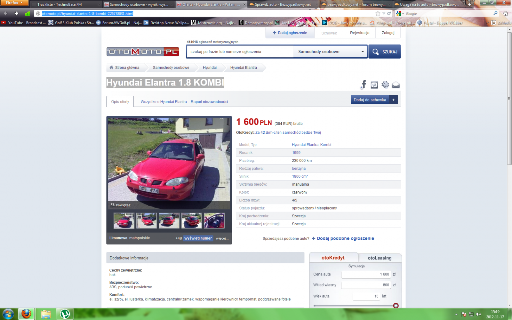The image size is (512, 320).
Task: Open the otoLeasing tab
Action: [380, 258]
